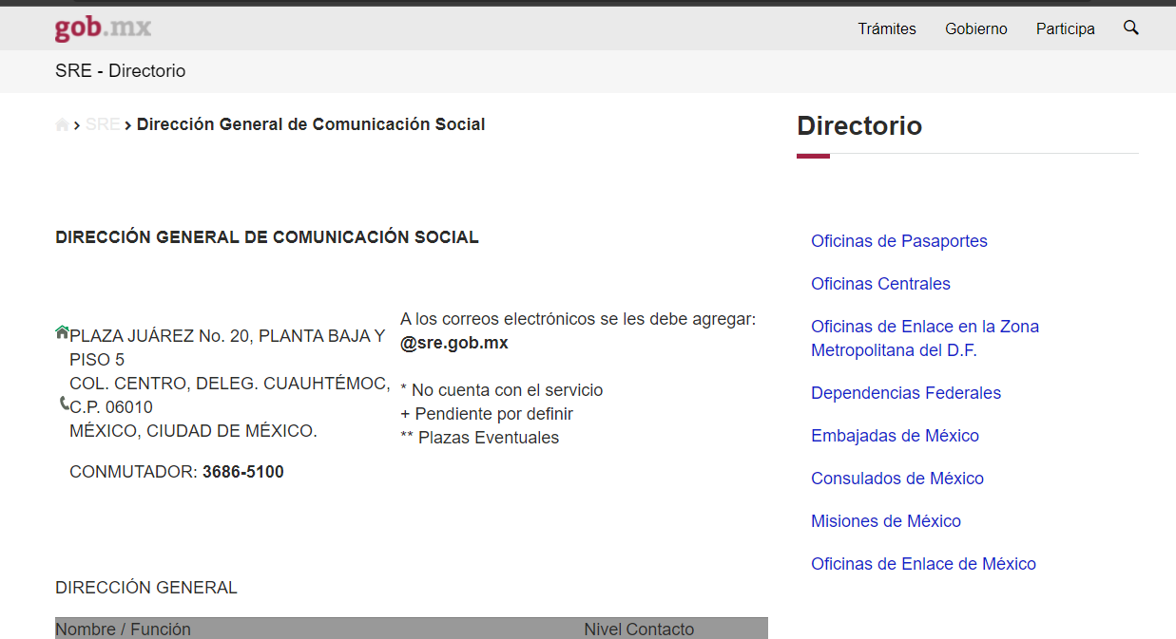This screenshot has height=639, width=1176.
Task: Click the SRE breadcrumb link
Action: click(102, 123)
